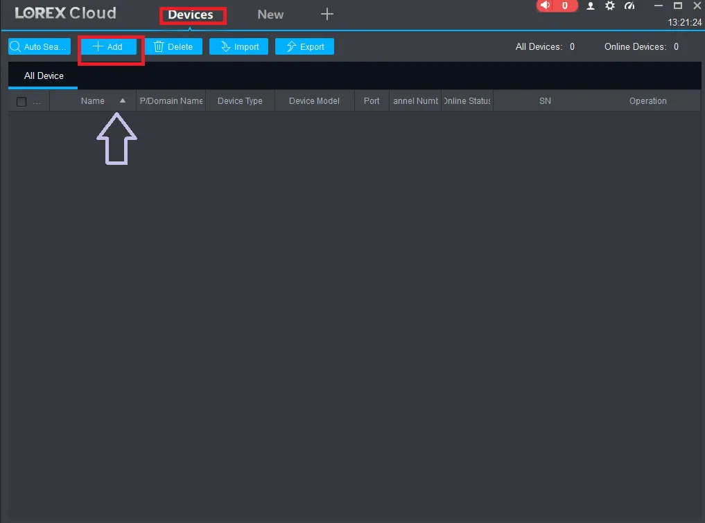
Task: Toggle the select-all checkbox in the device table
Action: point(21,100)
